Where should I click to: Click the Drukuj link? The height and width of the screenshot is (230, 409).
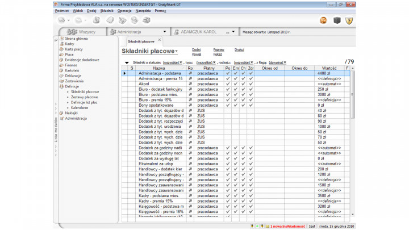(239, 49)
